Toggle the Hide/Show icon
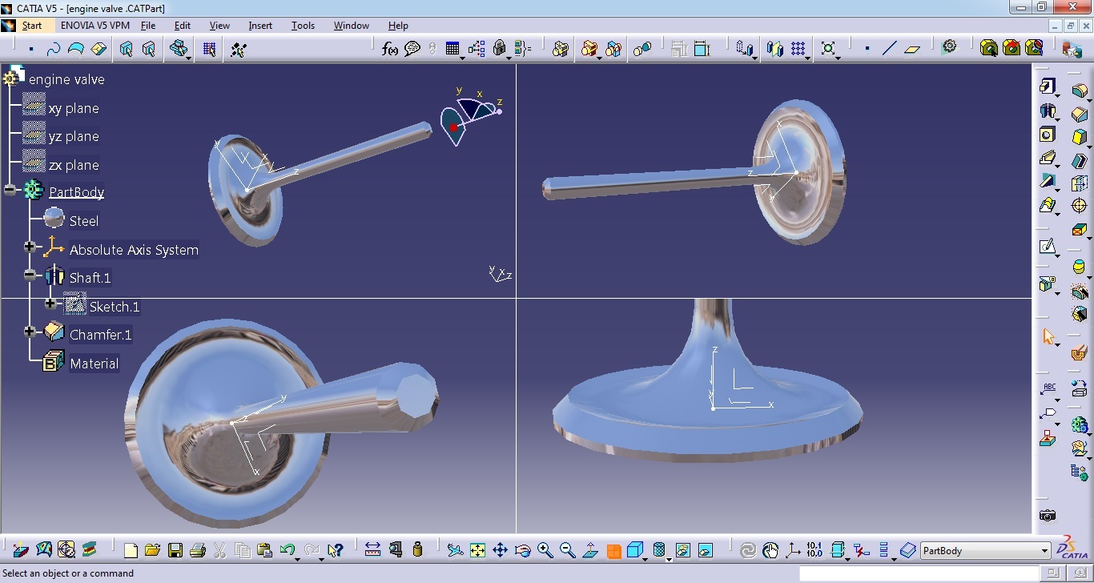This screenshot has width=1094, height=583. [682, 550]
